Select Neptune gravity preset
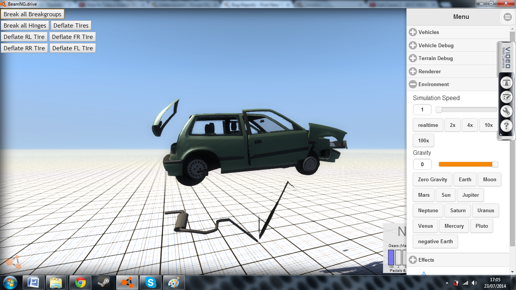 (428, 210)
